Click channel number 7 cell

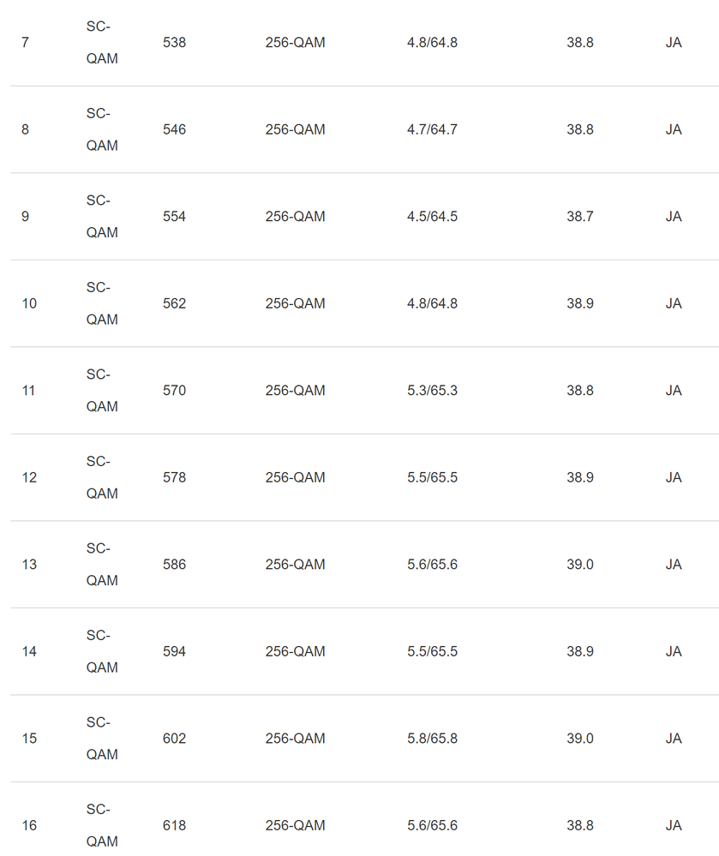click(x=25, y=42)
